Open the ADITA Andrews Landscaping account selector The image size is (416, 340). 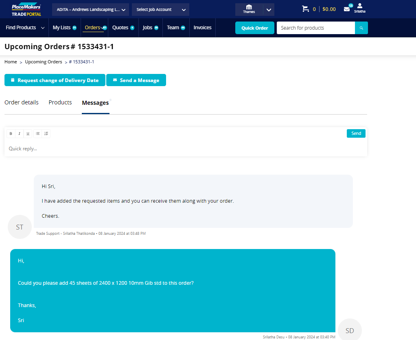[90, 9]
